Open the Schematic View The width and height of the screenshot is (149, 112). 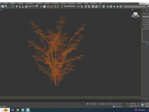[x=100, y=7]
